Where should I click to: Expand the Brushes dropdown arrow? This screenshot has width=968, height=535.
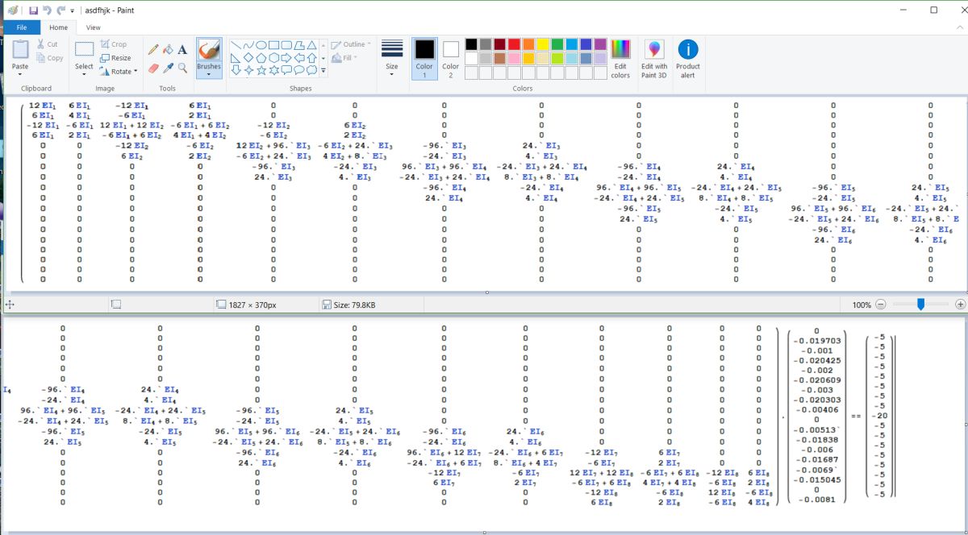(x=208, y=75)
